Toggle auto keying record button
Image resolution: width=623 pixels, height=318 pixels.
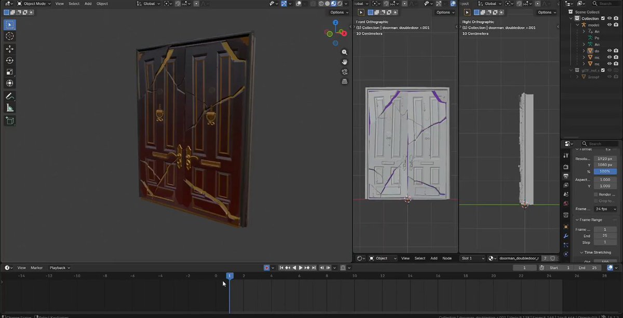(267, 268)
